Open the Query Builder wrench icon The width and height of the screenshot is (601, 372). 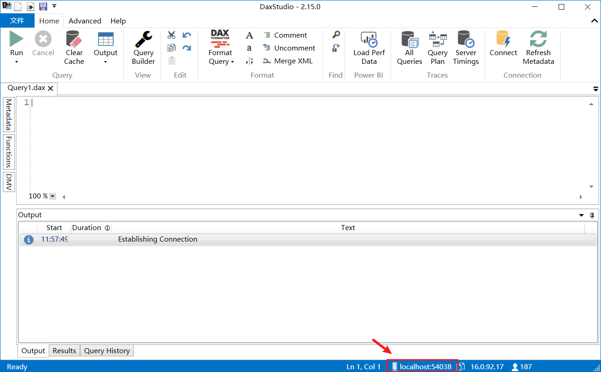coord(144,39)
